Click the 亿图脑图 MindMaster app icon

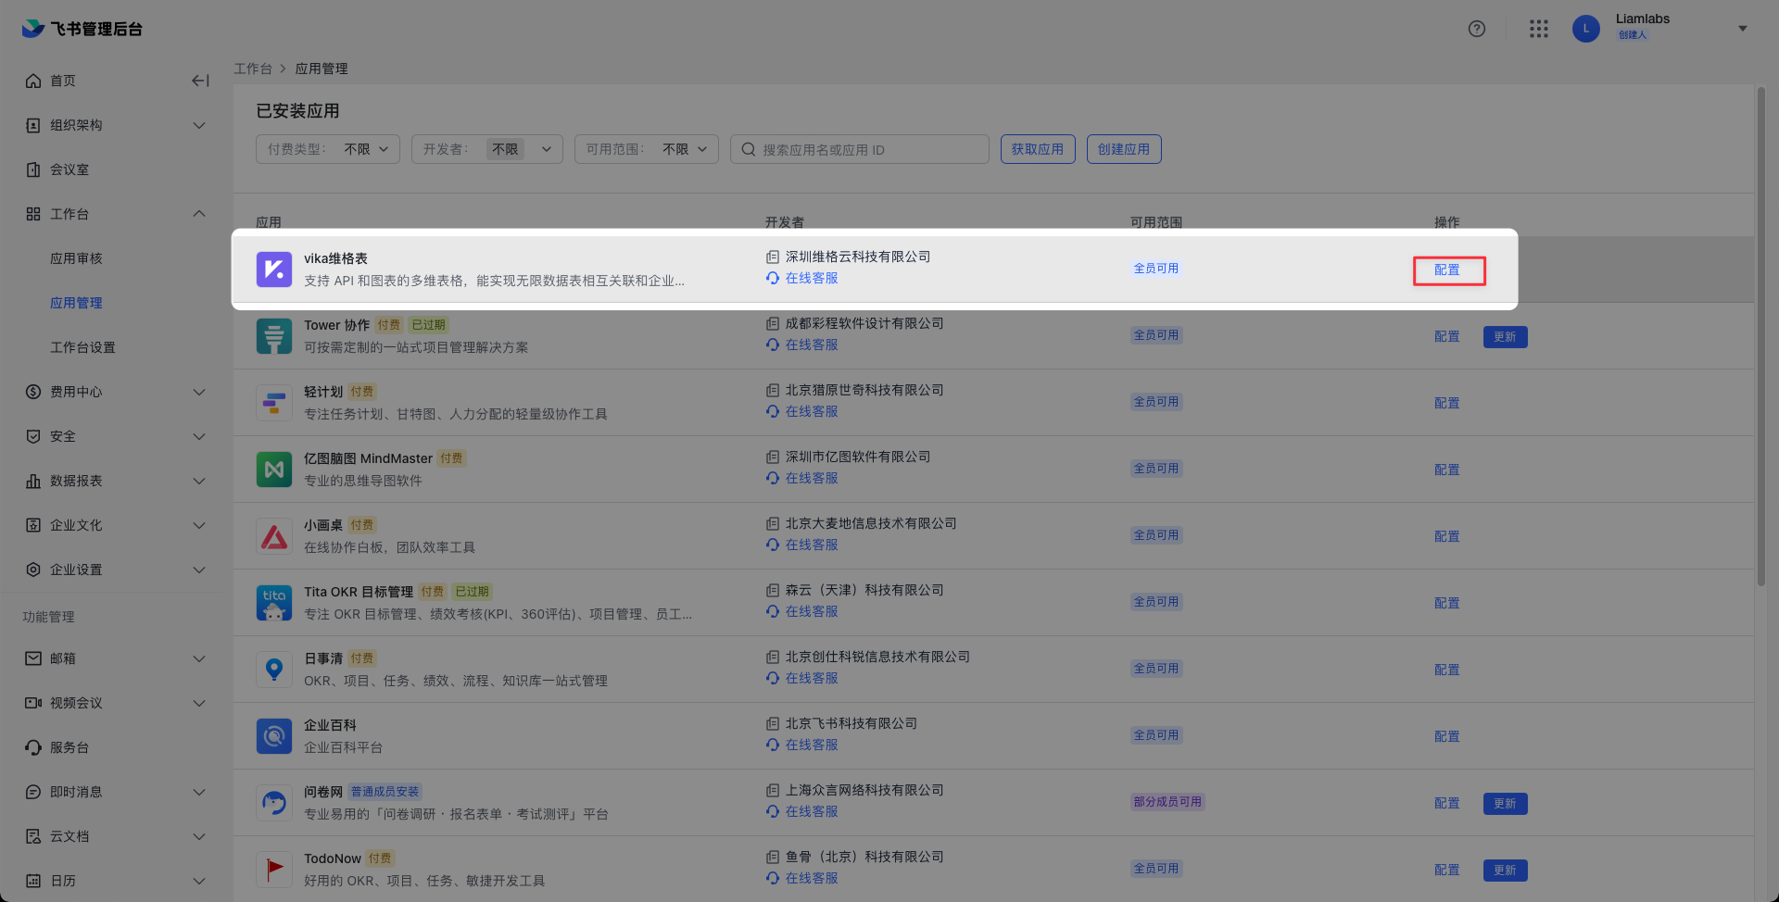[274, 470]
